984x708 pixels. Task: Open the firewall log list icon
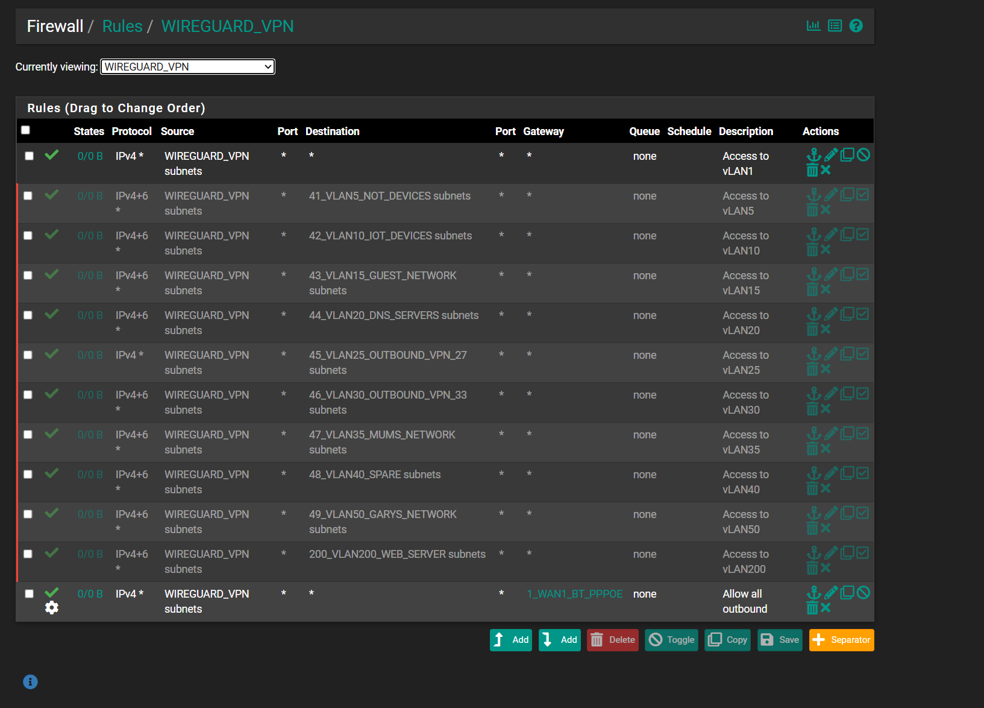pyautogui.click(x=835, y=26)
